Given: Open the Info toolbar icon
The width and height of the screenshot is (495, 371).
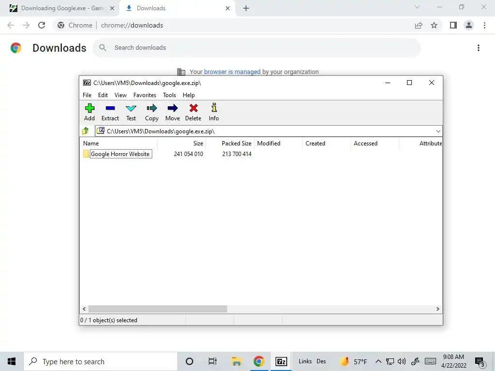Looking at the screenshot, I should pyautogui.click(x=214, y=112).
